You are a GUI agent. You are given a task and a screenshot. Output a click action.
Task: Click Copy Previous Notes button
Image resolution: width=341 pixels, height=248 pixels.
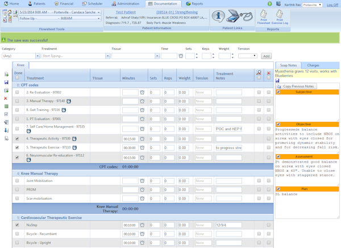pos(296,86)
